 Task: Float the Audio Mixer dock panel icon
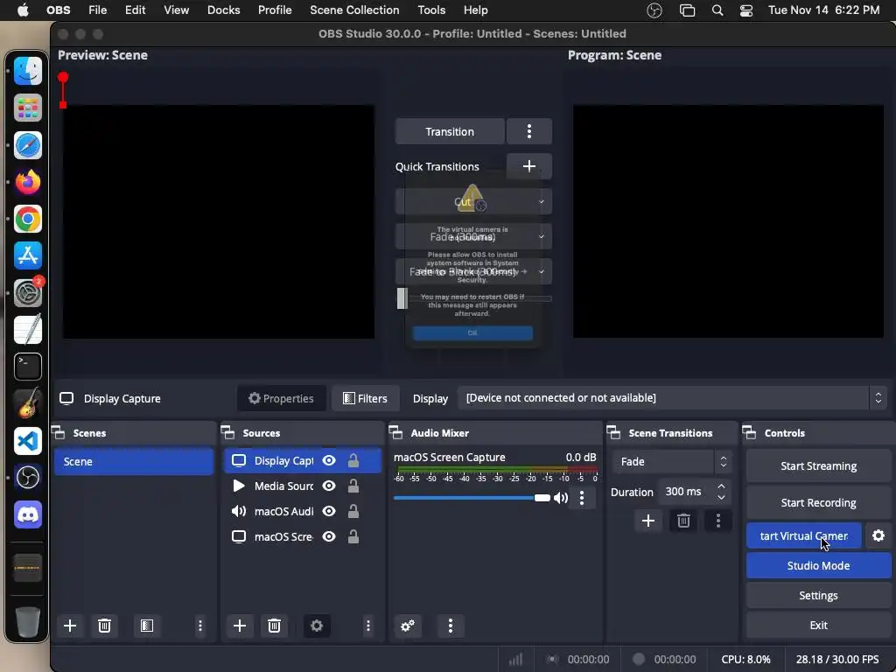(x=396, y=432)
